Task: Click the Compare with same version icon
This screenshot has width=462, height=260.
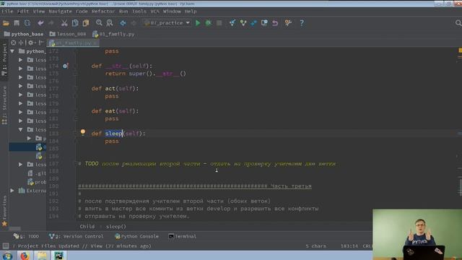Action: [253, 23]
